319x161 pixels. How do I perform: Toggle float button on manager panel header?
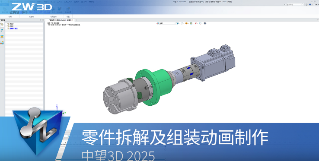tap(43, 20)
